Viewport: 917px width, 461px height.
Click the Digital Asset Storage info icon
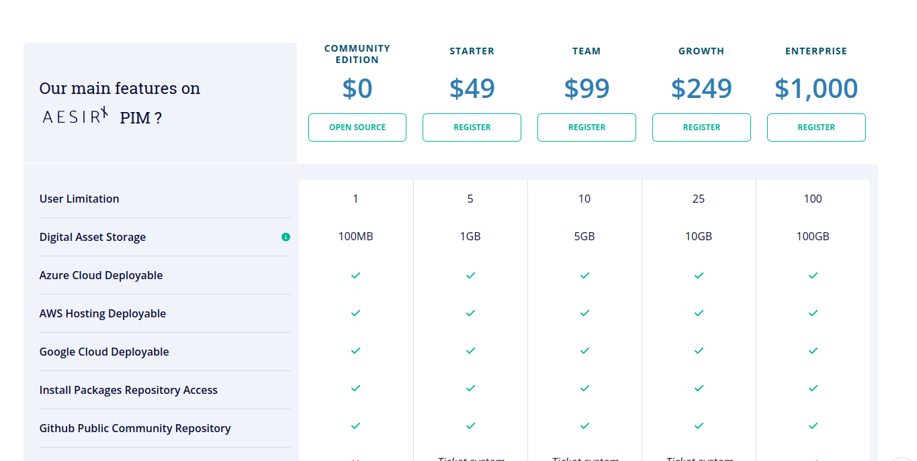pos(286,237)
